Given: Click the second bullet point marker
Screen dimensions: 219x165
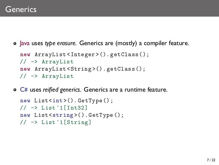Looking at the screenshot, I should point(15,90).
